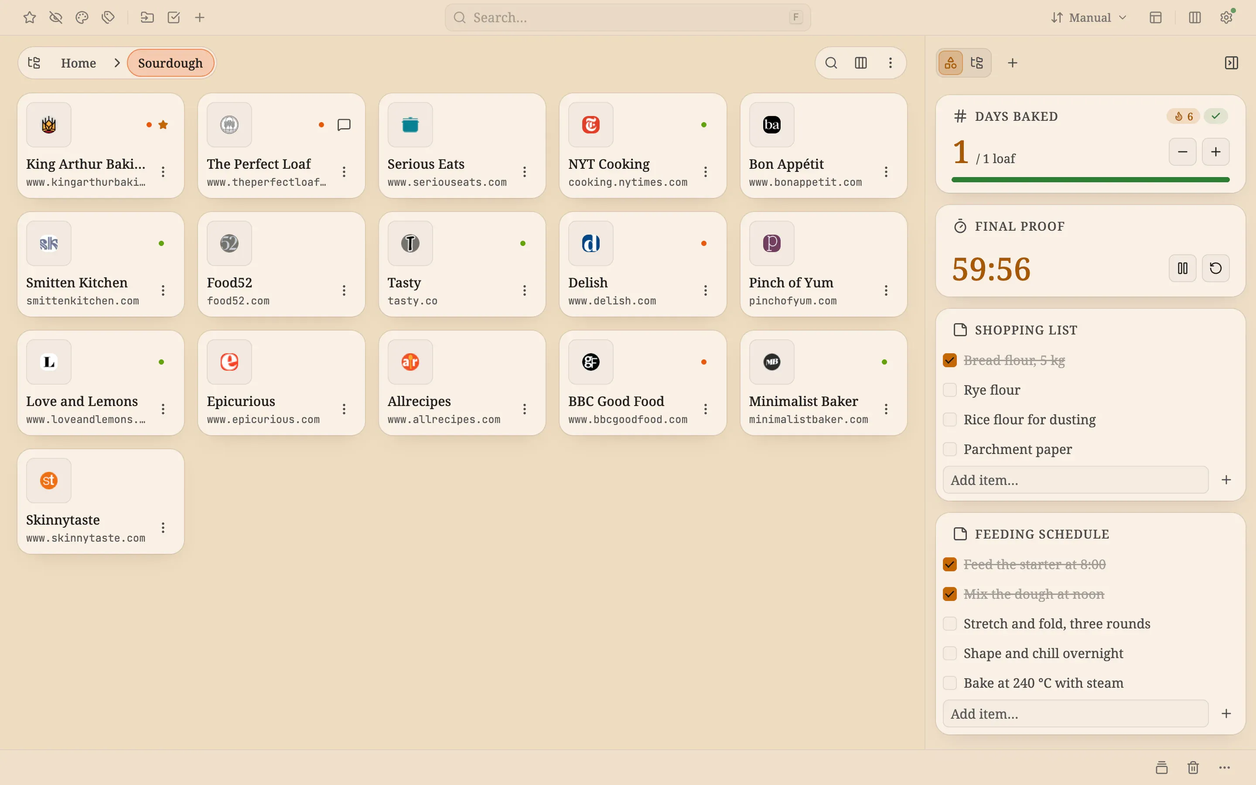The width and height of the screenshot is (1256, 785).
Task: Click the import folder icon
Action: point(147,17)
